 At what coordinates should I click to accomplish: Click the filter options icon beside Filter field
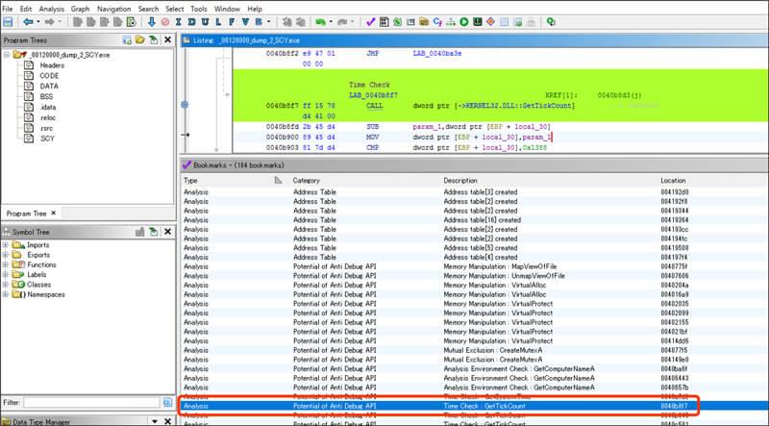(x=167, y=403)
